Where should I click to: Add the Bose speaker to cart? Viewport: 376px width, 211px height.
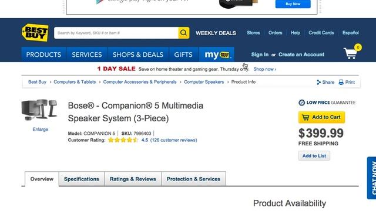(x=321, y=117)
